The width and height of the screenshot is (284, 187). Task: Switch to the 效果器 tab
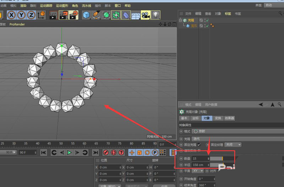(229, 118)
